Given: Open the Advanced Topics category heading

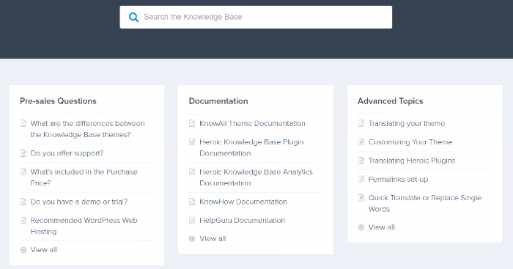Looking at the screenshot, I should (391, 101).
